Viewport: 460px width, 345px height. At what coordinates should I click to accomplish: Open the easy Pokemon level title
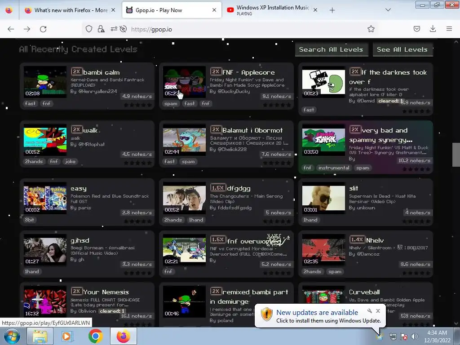coord(78,188)
